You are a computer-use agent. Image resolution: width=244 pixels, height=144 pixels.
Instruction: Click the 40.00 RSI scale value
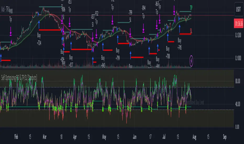click(238, 104)
